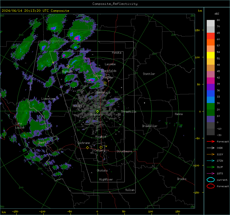
Task: Click the red forecast arrow in legend
Action: [211, 141]
